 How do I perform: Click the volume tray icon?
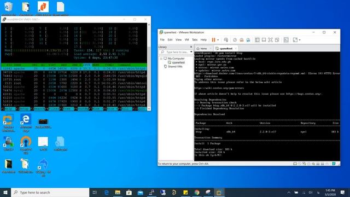[x=311, y=192]
